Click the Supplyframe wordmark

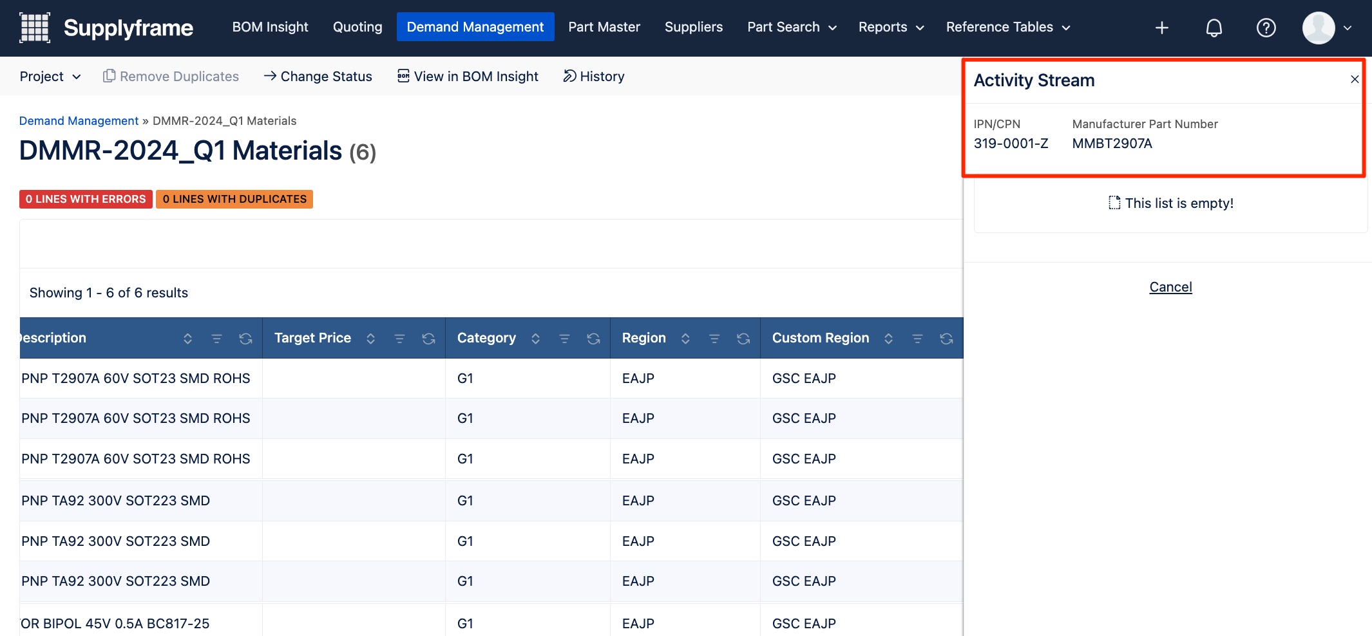tap(128, 28)
